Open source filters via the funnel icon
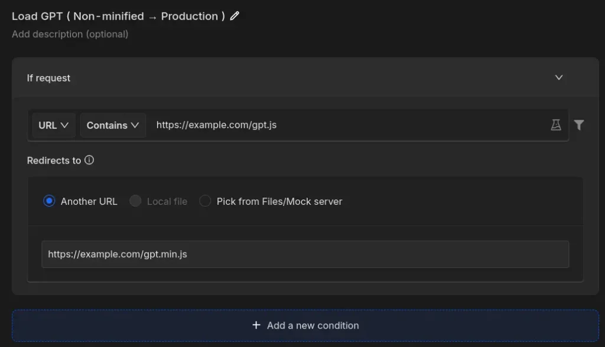 click(579, 125)
